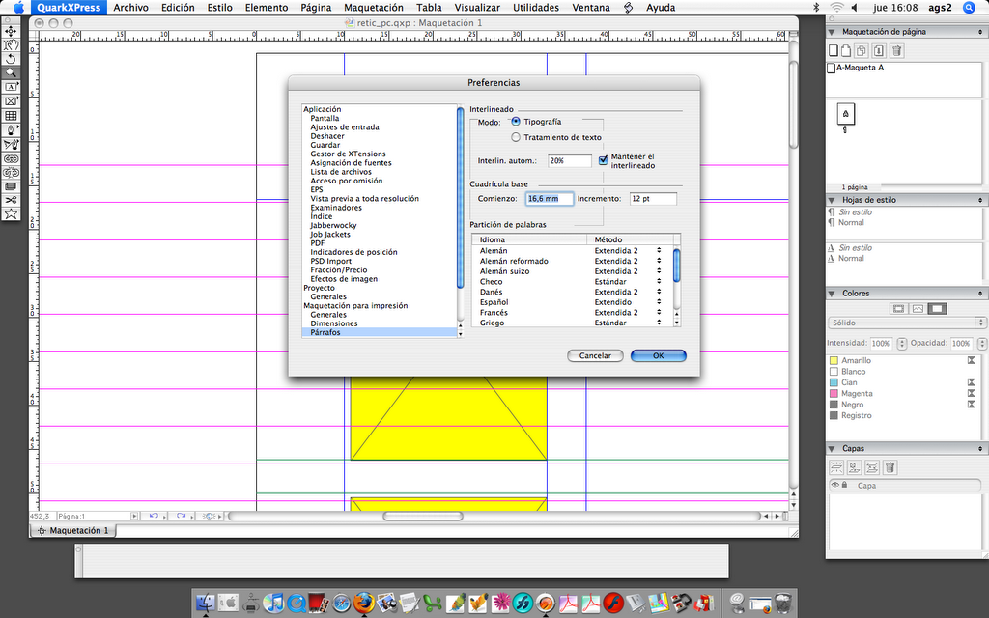Switch to the Maquetación 1 tab
Viewport: 989px width, 618px height.
[x=73, y=530]
